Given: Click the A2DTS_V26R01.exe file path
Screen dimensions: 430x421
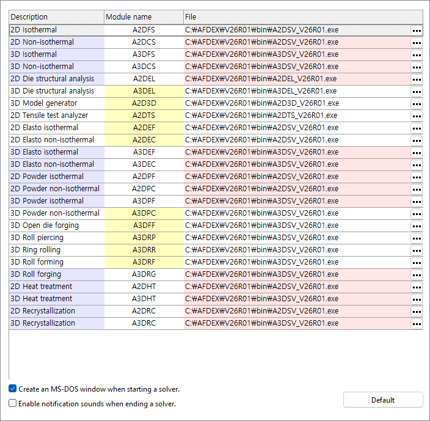Looking at the screenshot, I should (261, 115).
